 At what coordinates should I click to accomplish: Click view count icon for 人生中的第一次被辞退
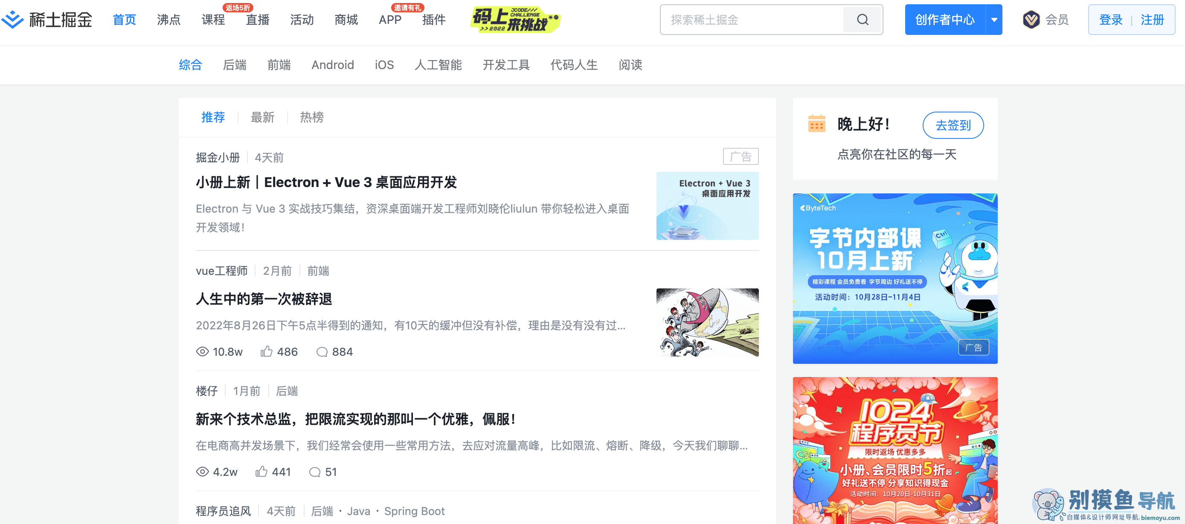[203, 352]
